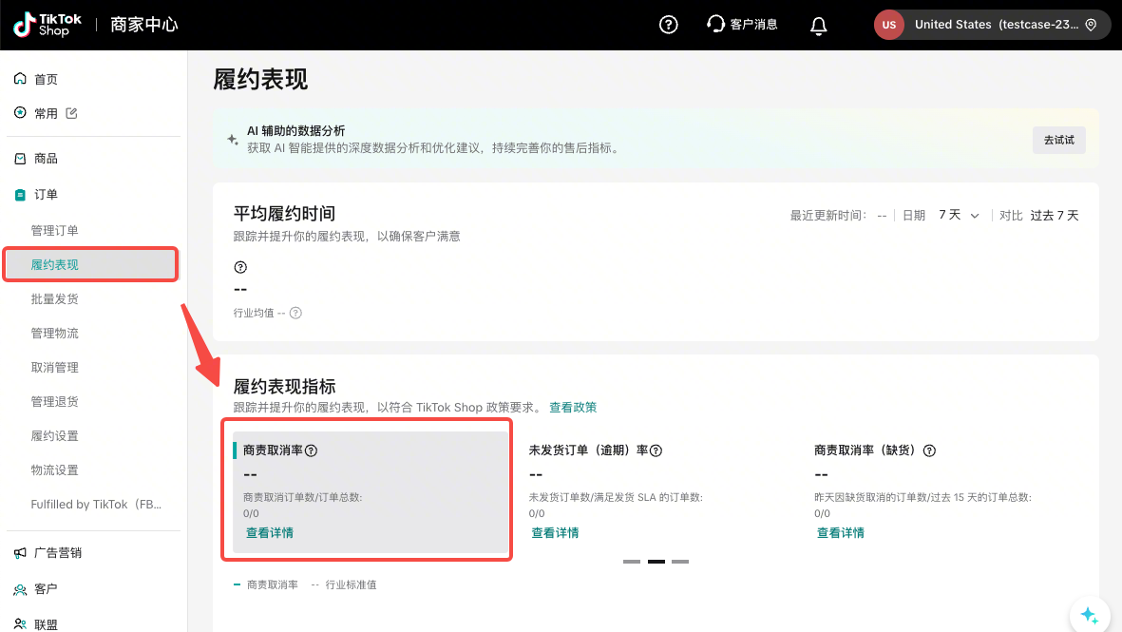Open 批量发货 in sidebar menu
The image size is (1122, 632).
tap(55, 299)
